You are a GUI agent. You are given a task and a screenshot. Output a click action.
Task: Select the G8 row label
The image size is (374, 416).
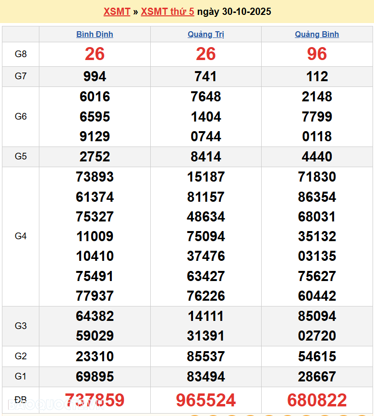click(21, 54)
